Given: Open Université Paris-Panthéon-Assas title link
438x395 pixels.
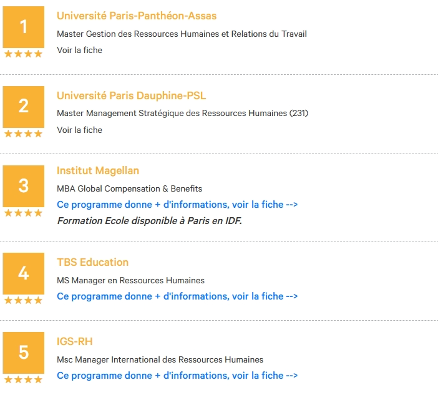Looking at the screenshot, I should (137, 16).
